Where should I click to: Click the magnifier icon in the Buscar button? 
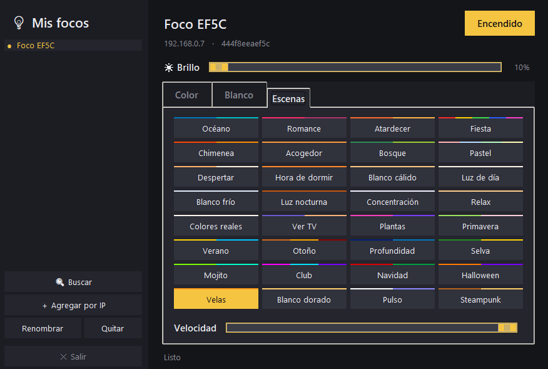60,282
